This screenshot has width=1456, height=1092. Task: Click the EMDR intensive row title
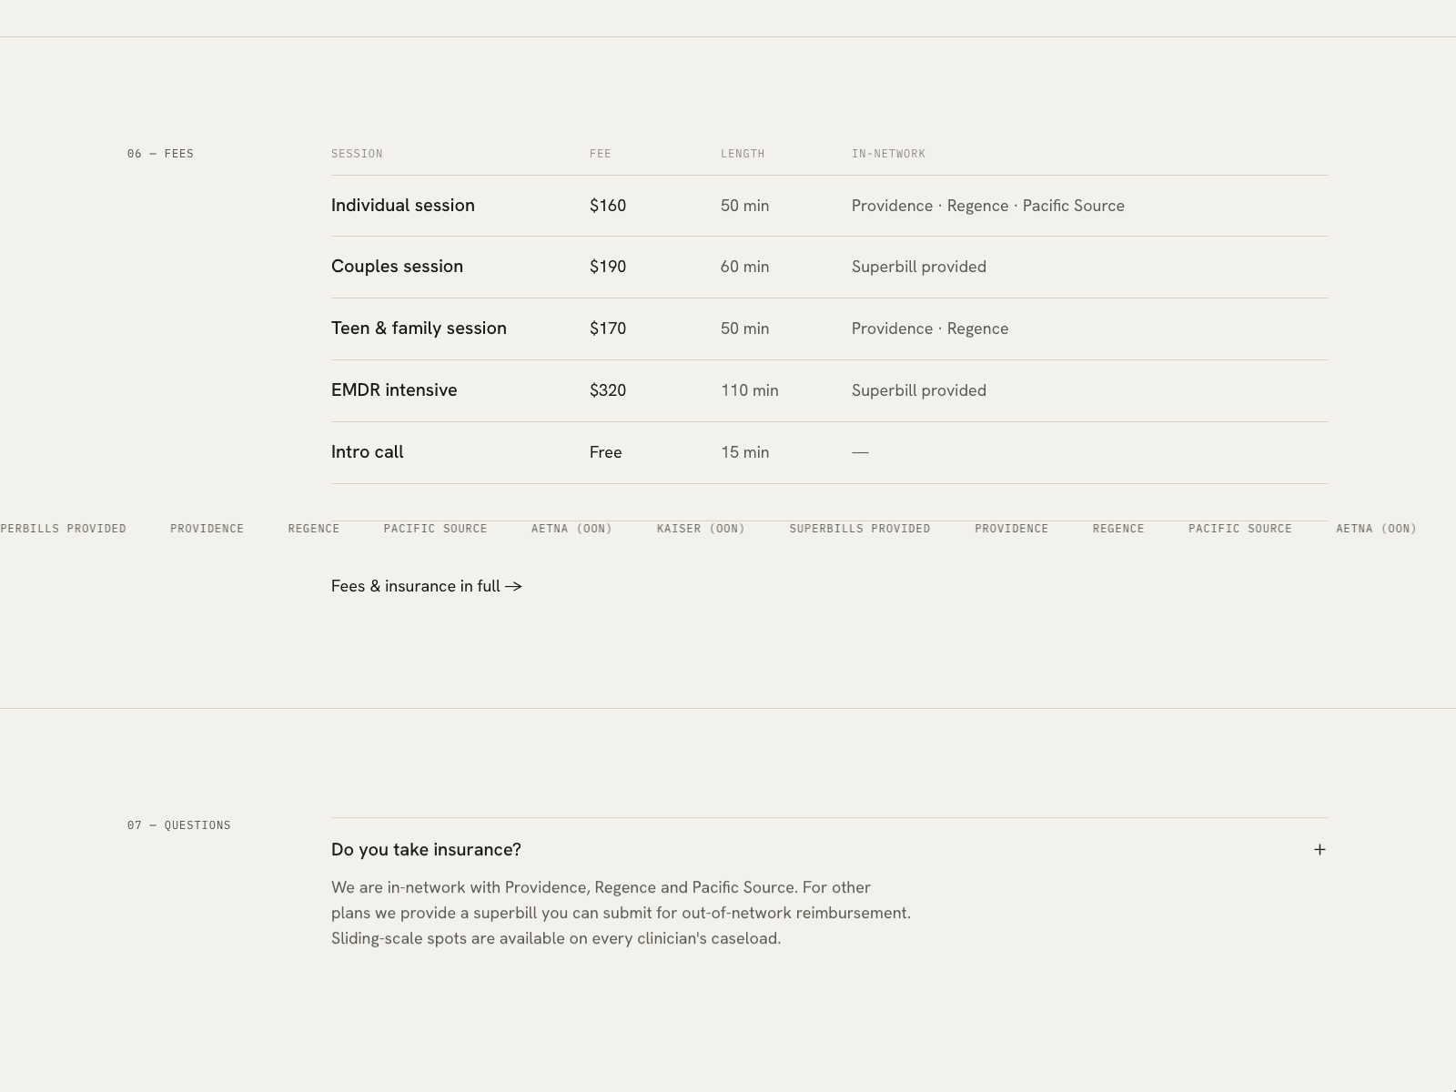394,389
